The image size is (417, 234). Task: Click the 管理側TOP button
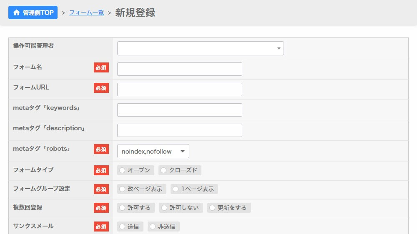tap(33, 12)
